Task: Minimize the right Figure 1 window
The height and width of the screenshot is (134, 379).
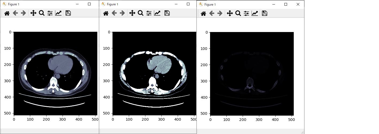Action: click(273, 4)
